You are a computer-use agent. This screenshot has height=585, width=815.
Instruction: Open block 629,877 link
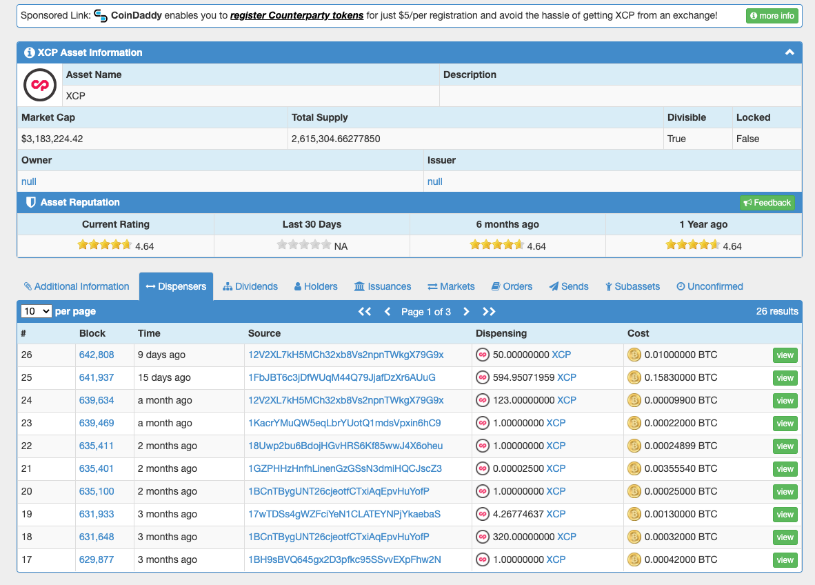click(97, 559)
